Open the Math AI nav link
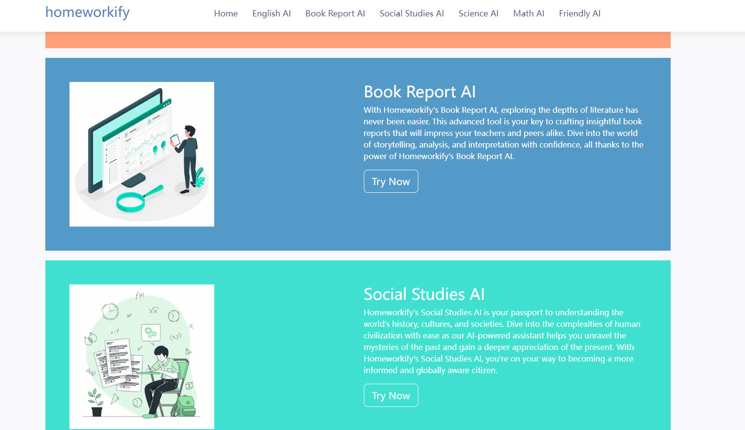The image size is (745, 430). pos(528,13)
